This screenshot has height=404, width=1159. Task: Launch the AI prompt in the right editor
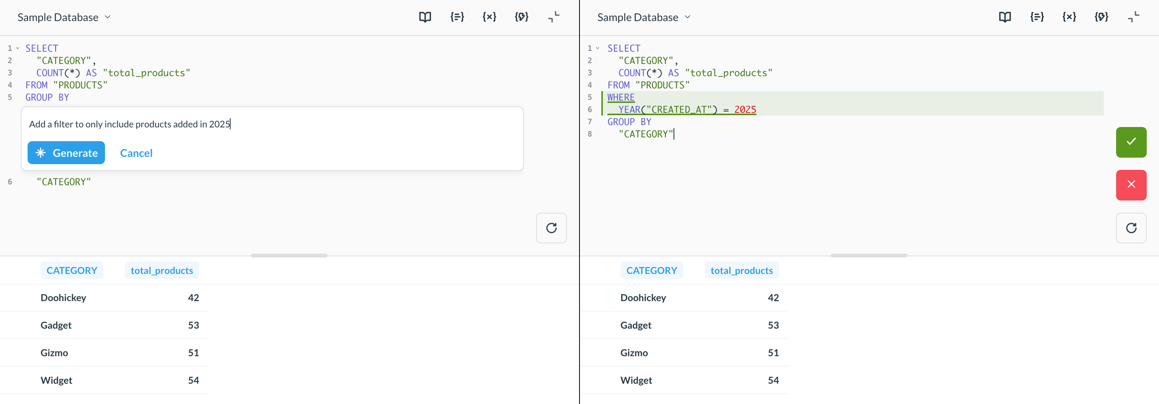click(1101, 17)
